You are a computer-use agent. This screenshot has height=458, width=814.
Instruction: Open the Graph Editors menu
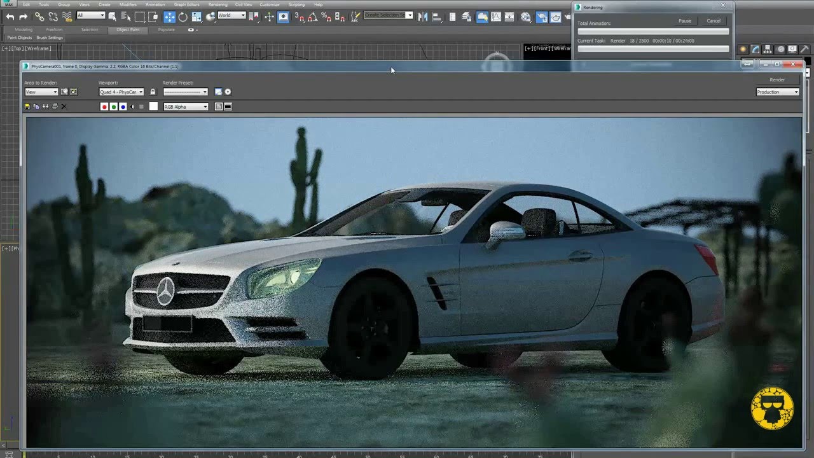coord(186,4)
